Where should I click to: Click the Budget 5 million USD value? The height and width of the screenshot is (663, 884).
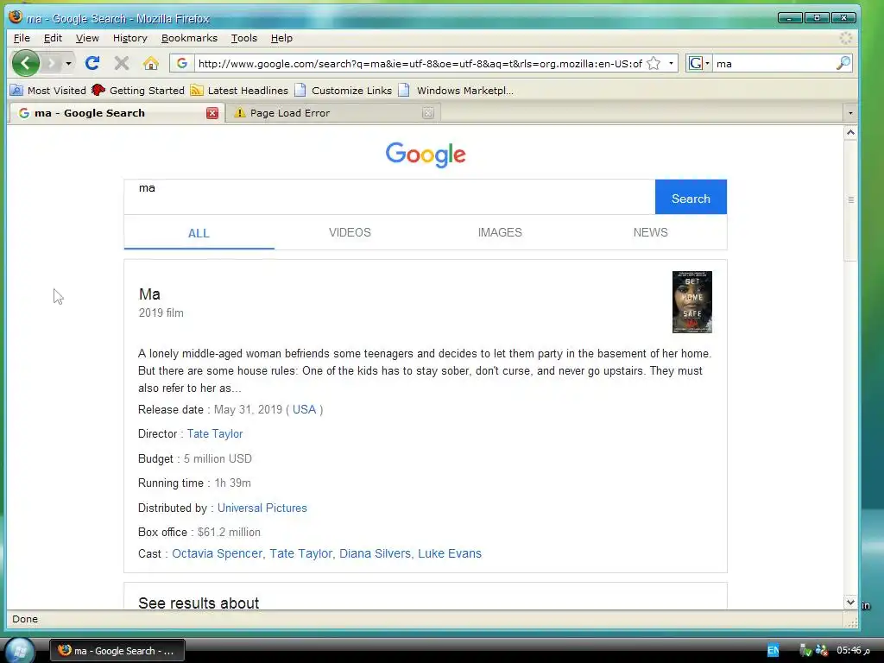pos(218,459)
